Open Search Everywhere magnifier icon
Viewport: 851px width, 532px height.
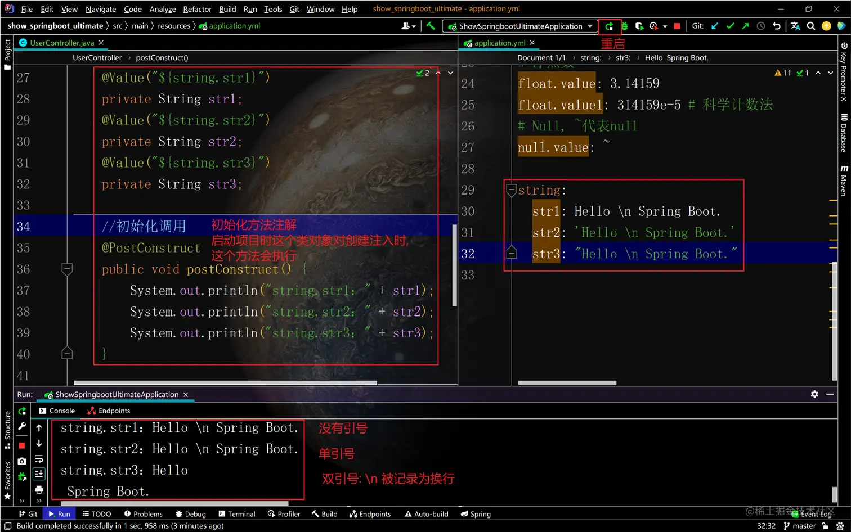(811, 26)
